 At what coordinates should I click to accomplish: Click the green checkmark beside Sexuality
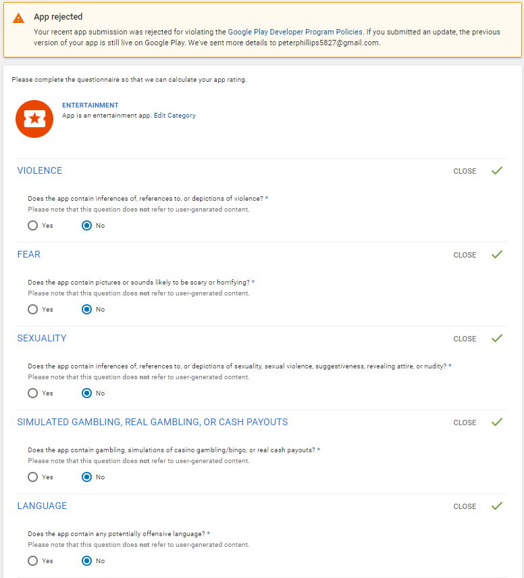pos(498,339)
